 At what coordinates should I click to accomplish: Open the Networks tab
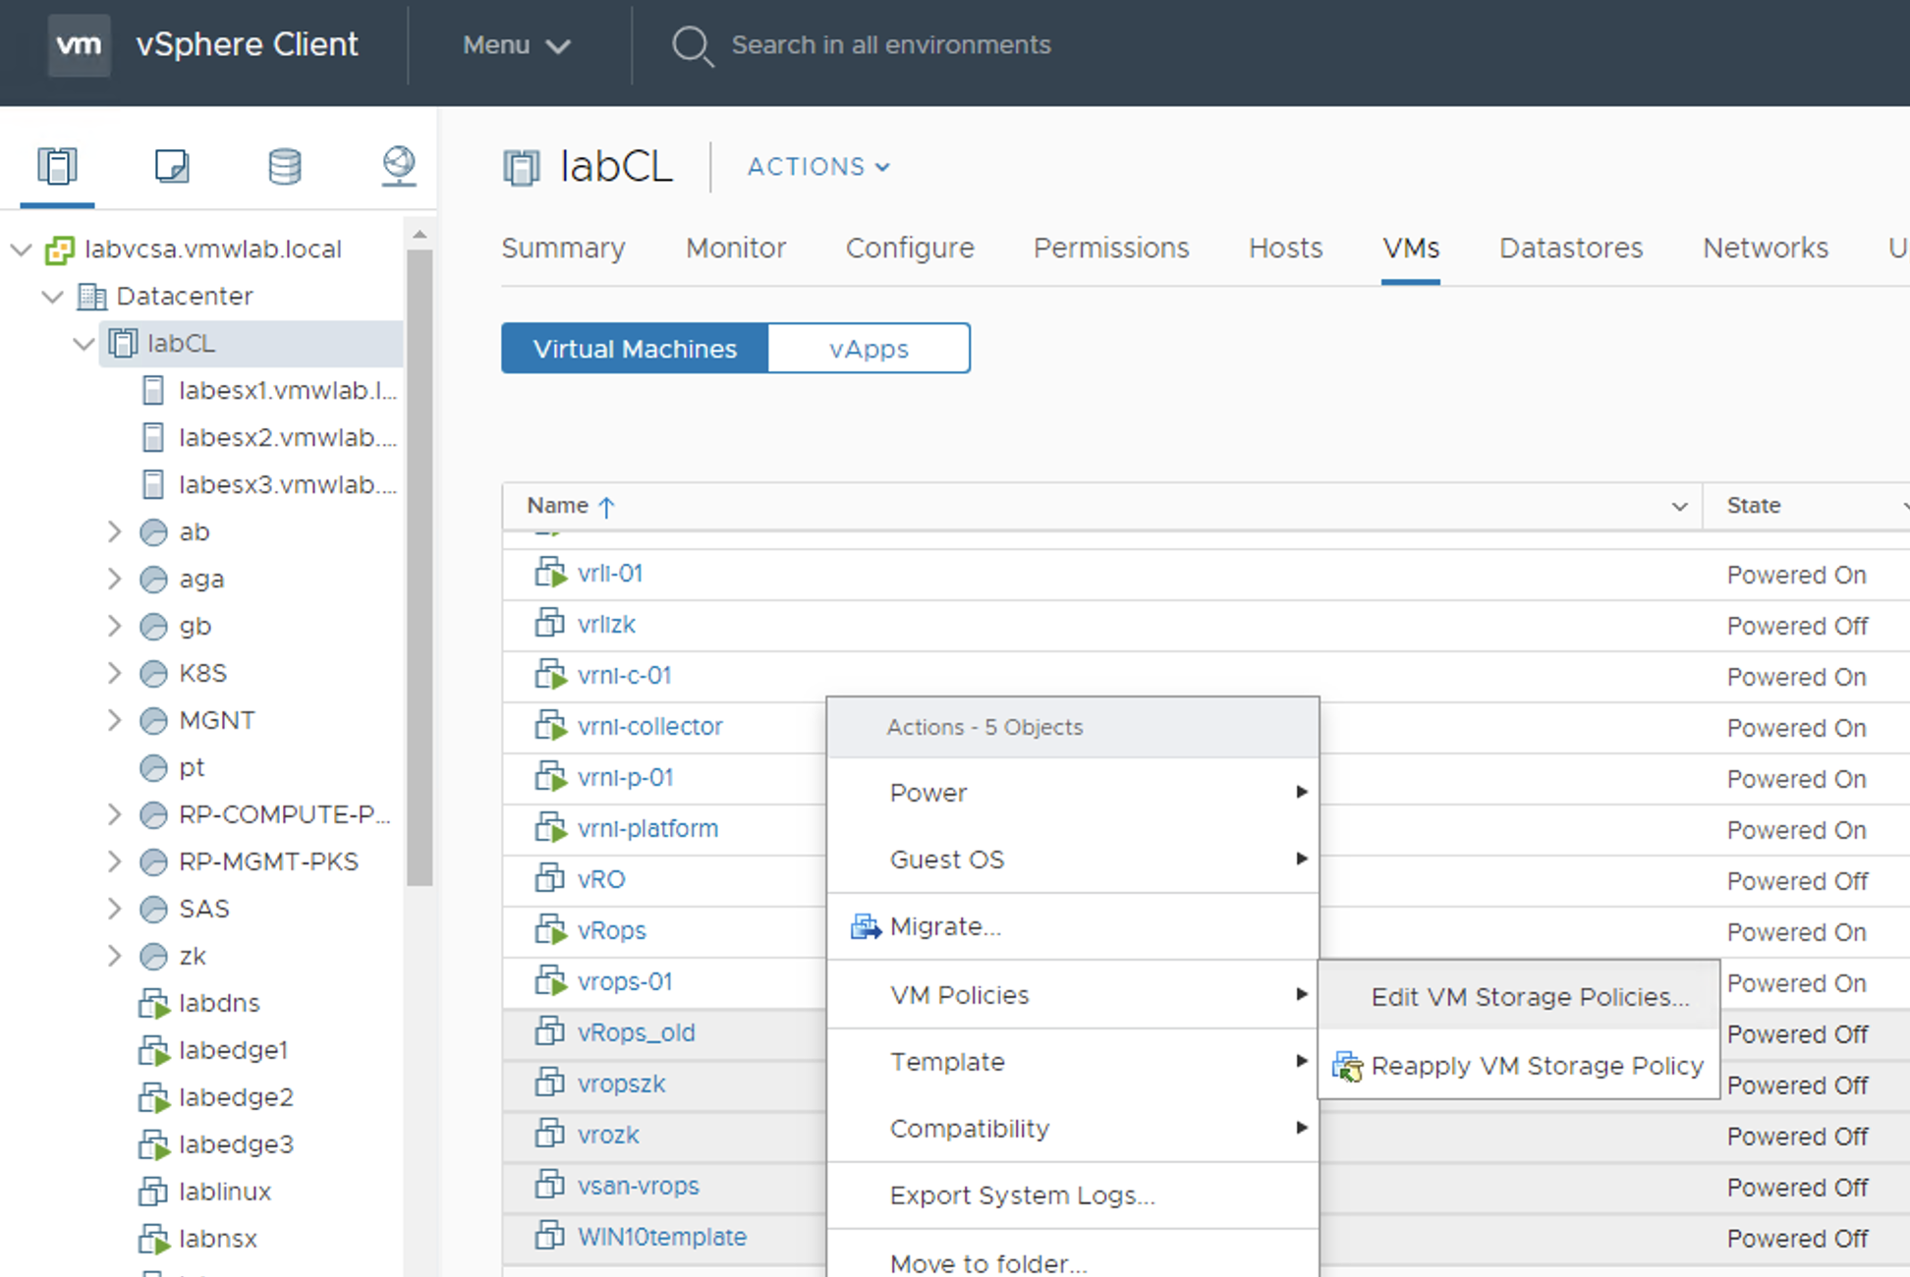coord(1766,248)
